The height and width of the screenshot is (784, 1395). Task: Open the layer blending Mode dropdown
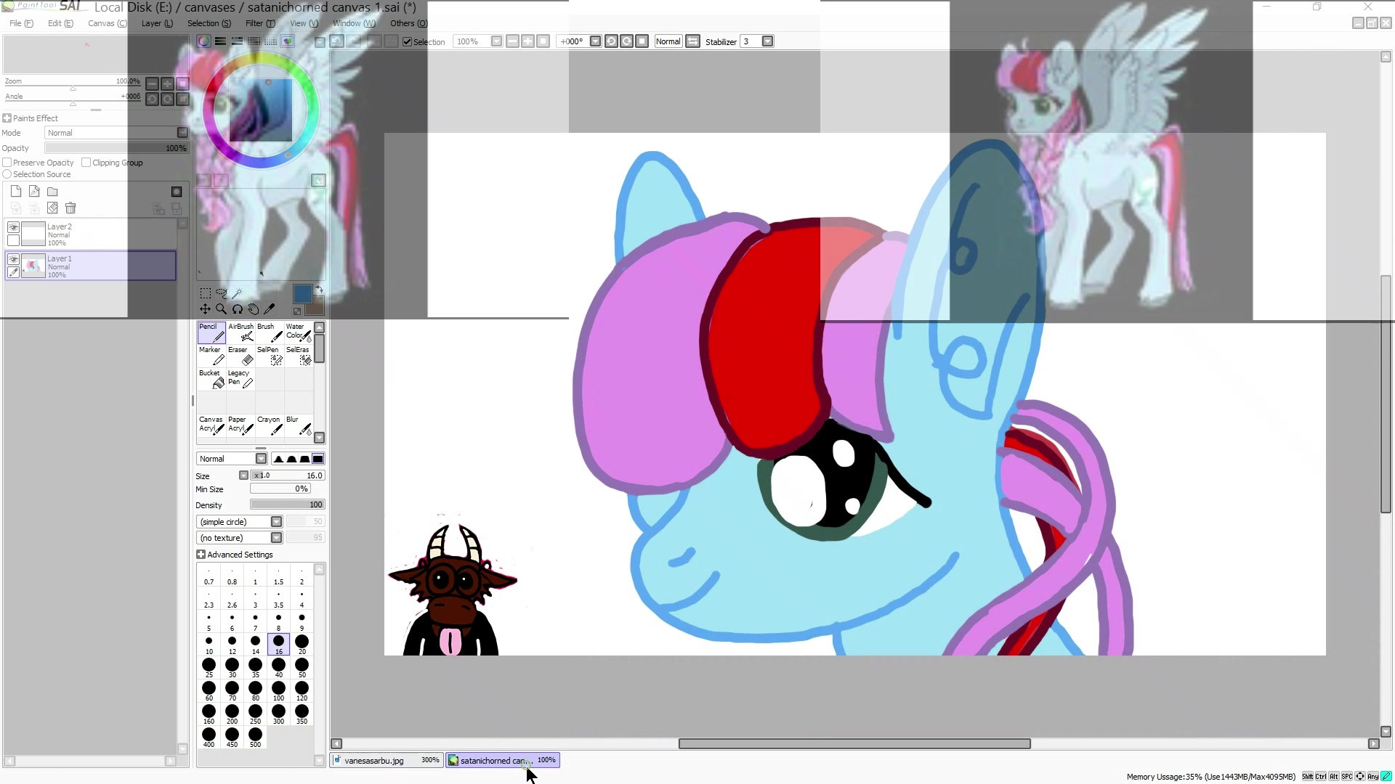pyautogui.click(x=182, y=133)
